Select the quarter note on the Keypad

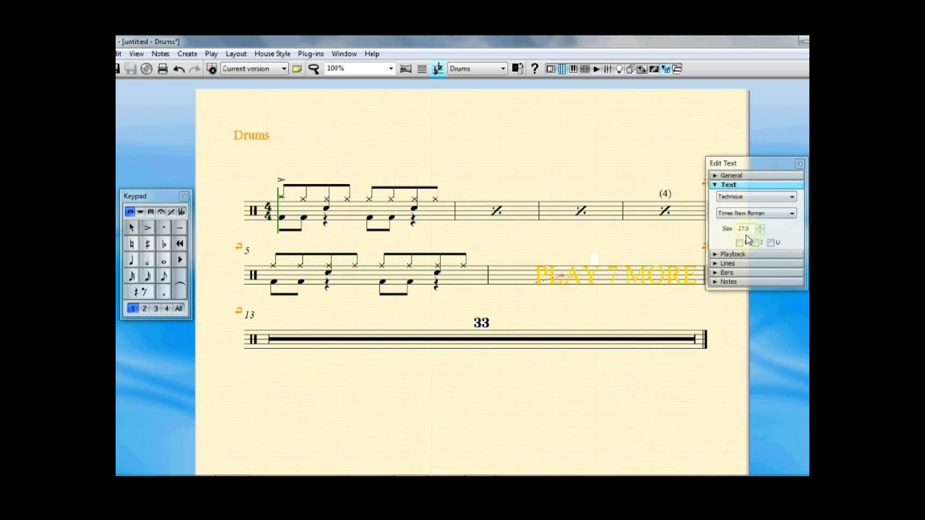pos(132,260)
